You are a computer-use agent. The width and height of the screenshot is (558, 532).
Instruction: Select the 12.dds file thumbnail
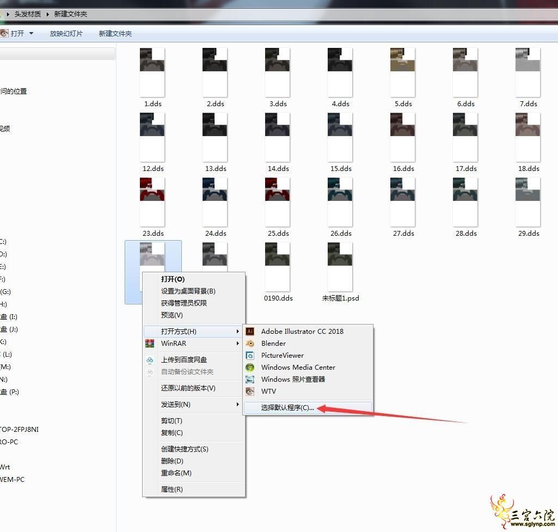click(x=152, y=137)
